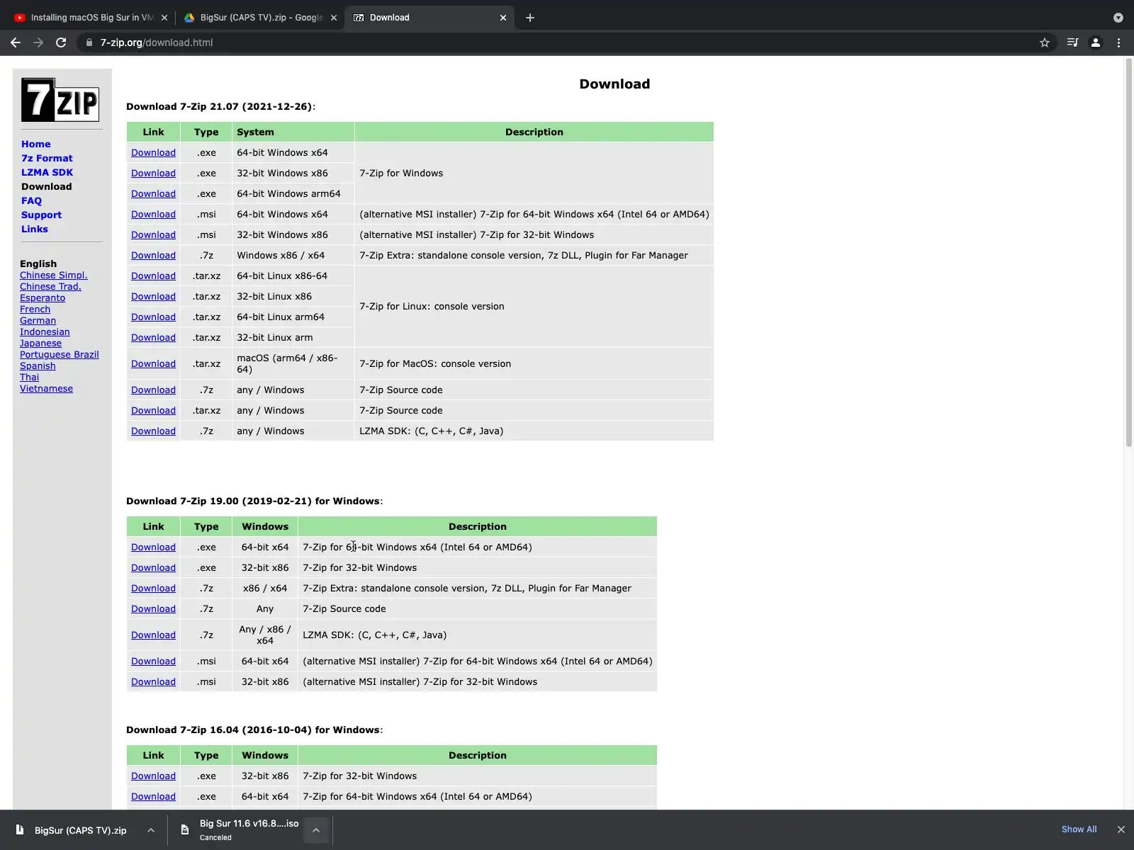This screenshot has width=1134, height=850.
Task: Switch language to Japanese
Action: pos(40,344)
